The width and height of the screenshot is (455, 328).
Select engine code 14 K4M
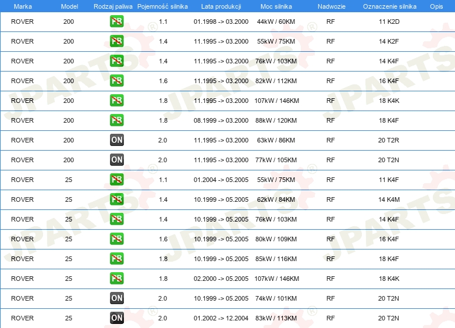pyautogui.click(x=389, y=199)
